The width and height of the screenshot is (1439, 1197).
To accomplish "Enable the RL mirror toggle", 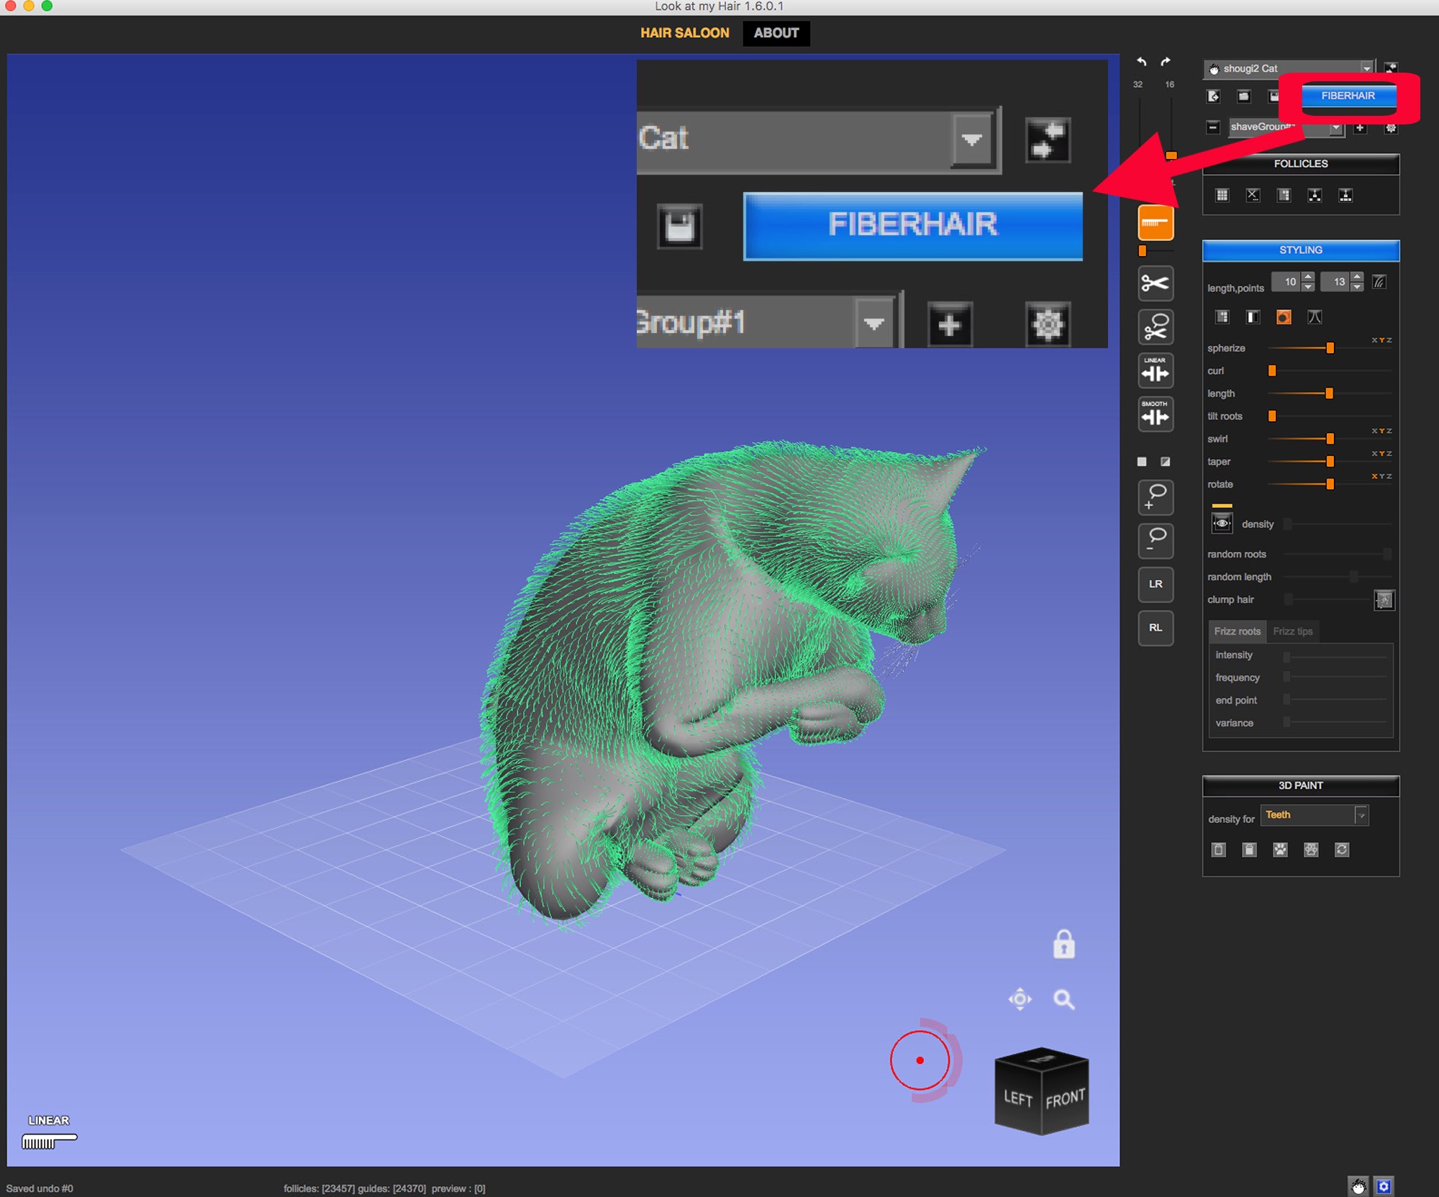I will (x=1155, y=628).
